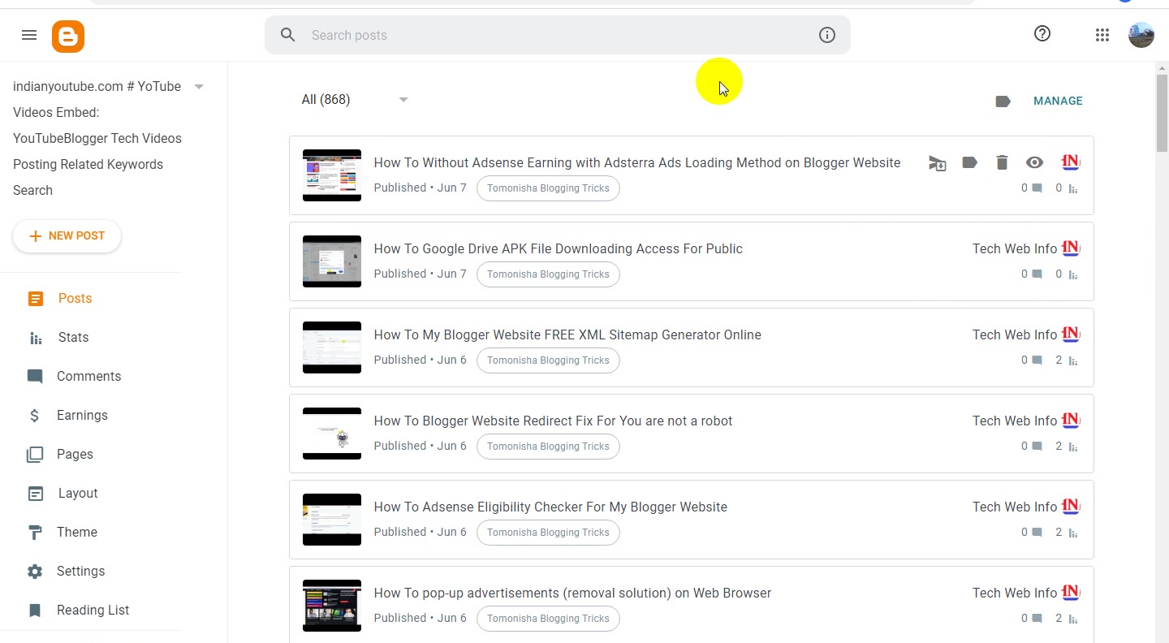
Task: Revert Adsterra Ads post to draft icon
Action: coord(938,163)
